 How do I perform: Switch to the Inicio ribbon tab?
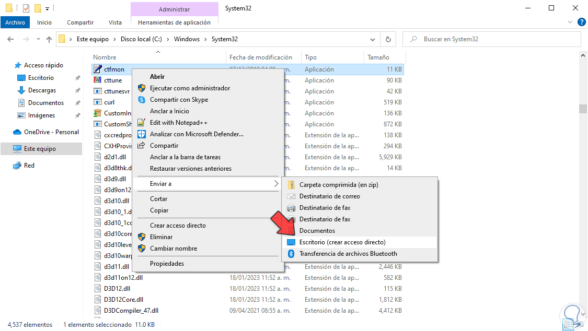point(44,22)
